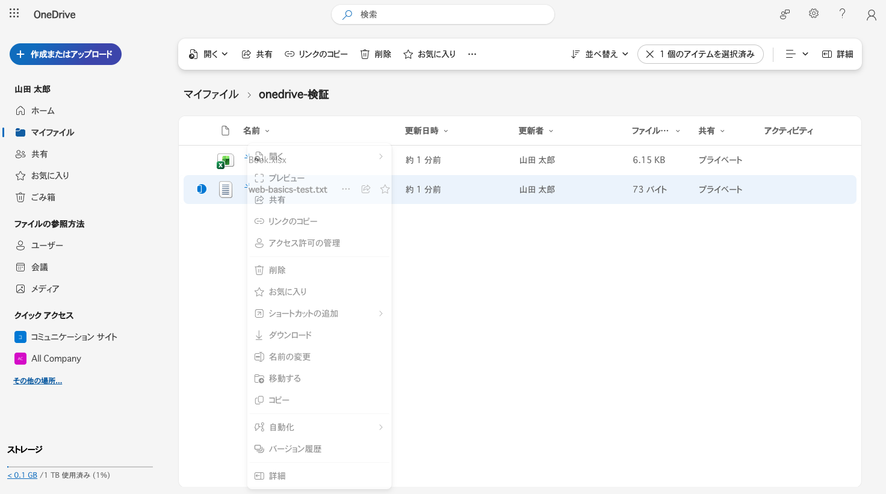Click the アクティビティ column header
886x494 pixels.
(x=788, y=131)
